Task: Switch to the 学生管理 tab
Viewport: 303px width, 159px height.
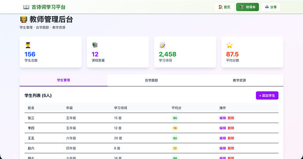Action: 63,80
